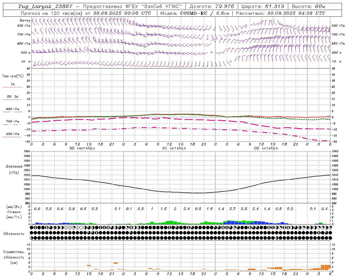
Task: Click the (мм/1ч.) unit label
Action: tap(14, 217)
